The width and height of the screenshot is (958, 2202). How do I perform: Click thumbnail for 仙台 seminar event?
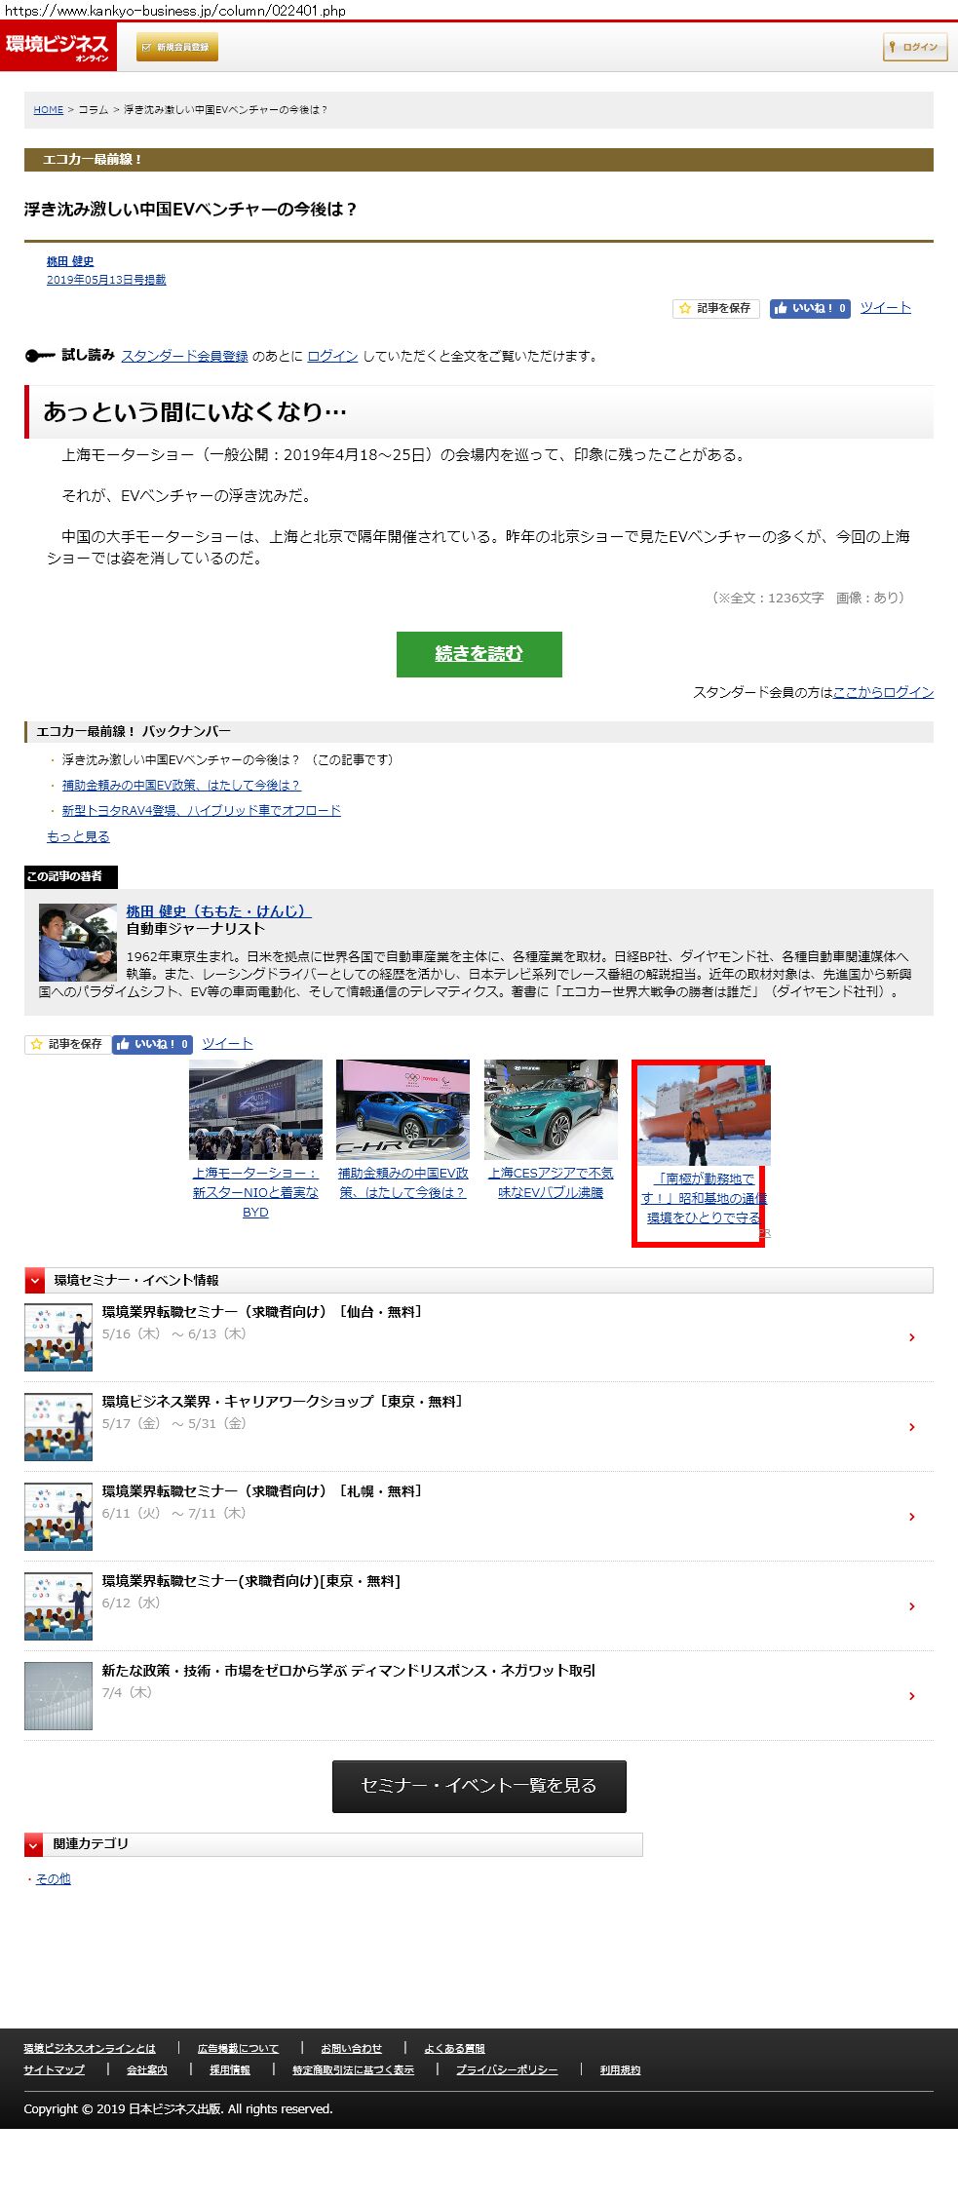(58, 1337)
